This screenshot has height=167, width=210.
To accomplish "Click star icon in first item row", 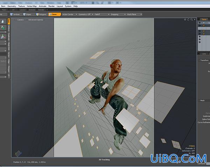I will pos(204,23).
